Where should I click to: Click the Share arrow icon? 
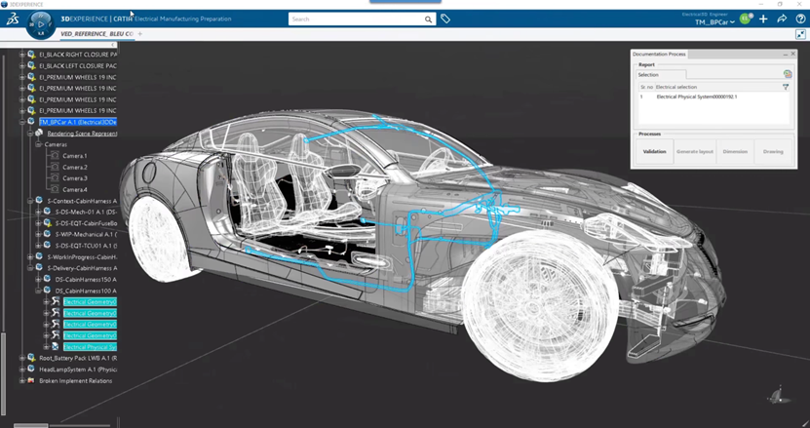pyautogui.click(x=782, y=19)
